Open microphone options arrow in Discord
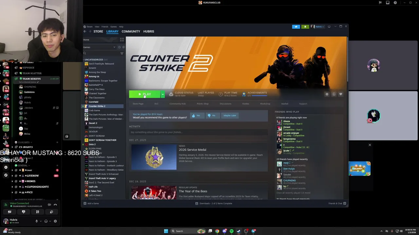The height and width of the screenshot is (235, 419). tap(41, 221)
